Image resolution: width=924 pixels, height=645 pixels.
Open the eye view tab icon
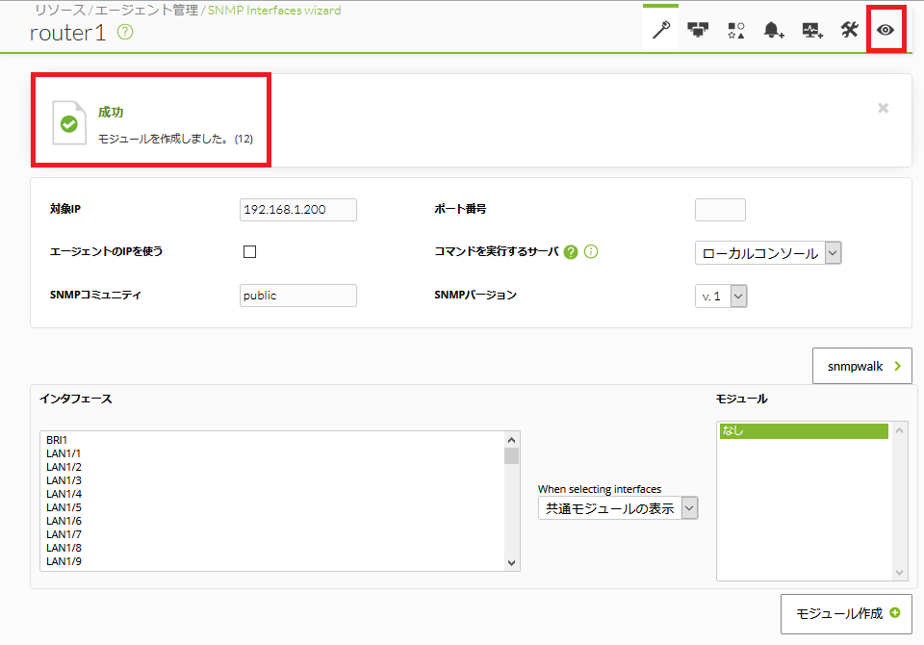pyautogui.click(x=885, y=30)
